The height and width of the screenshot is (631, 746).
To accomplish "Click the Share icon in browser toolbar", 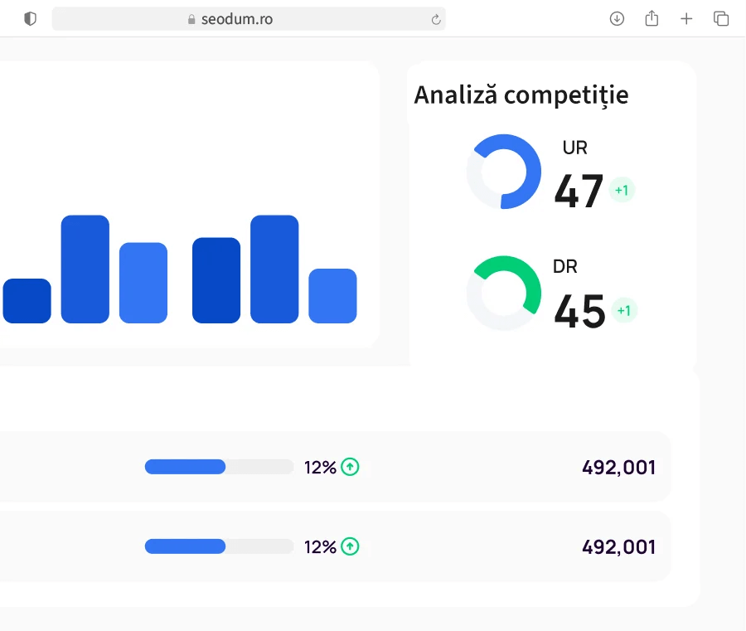I will pyautogui.click(x=652, y=18).
